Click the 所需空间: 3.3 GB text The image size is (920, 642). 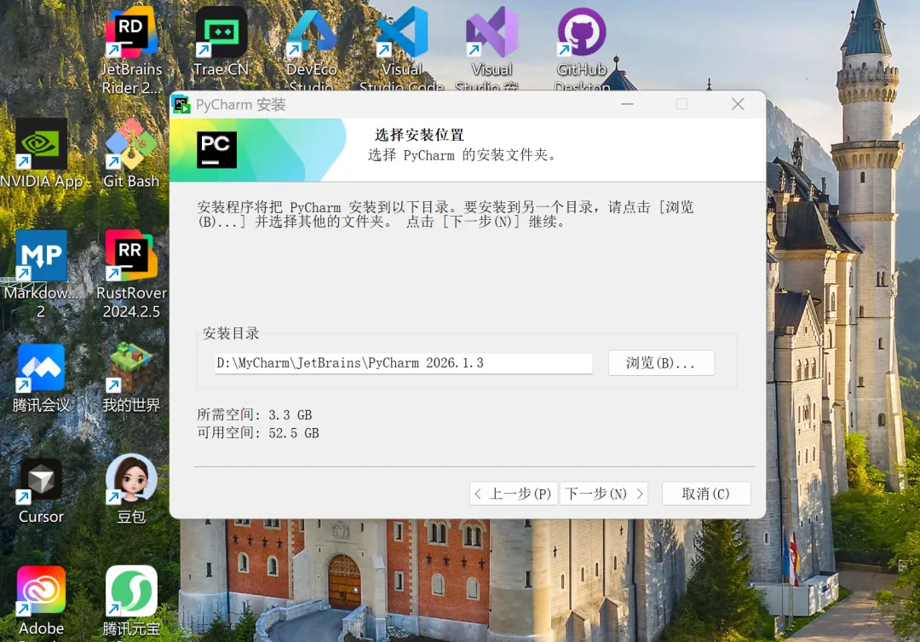pyautogui.click(x=255, y=414)
